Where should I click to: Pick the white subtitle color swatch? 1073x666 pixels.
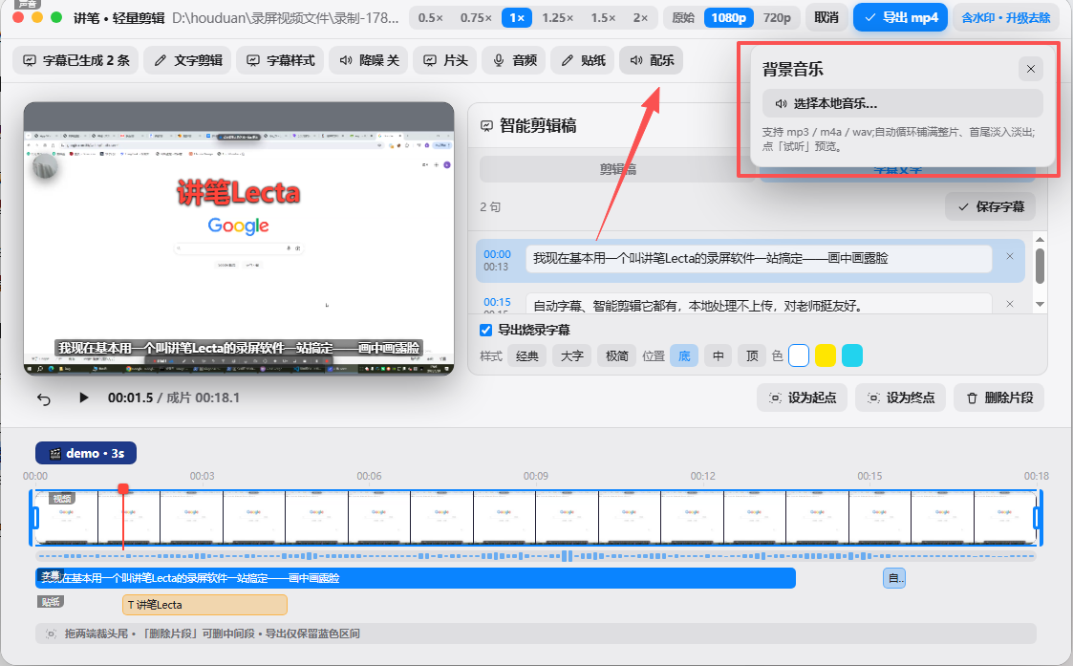click(799, 355)
